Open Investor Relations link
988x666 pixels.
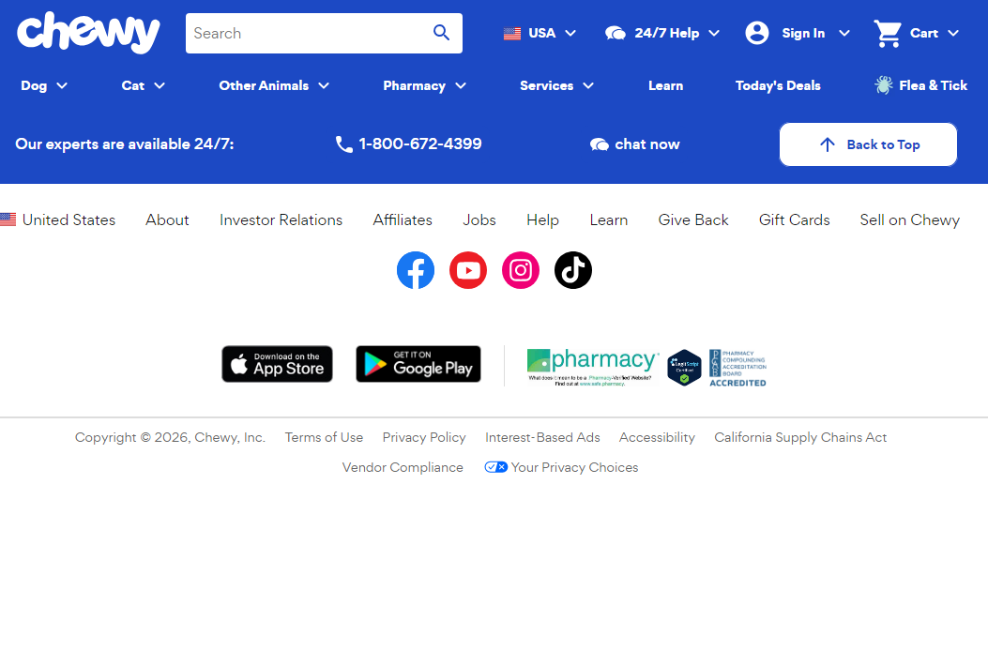click(281, 219)
